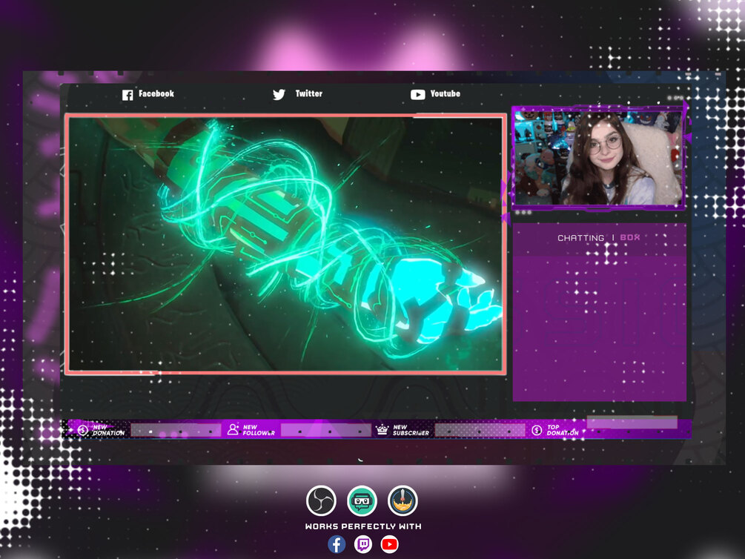Click the YouTube play icon in header
745x559 pixels.
417,95
